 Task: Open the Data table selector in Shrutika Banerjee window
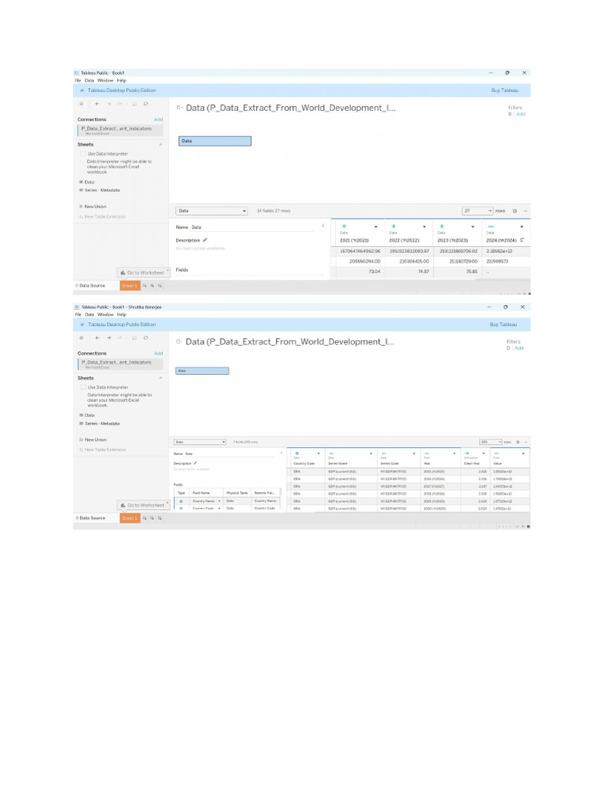coord(200,442)
